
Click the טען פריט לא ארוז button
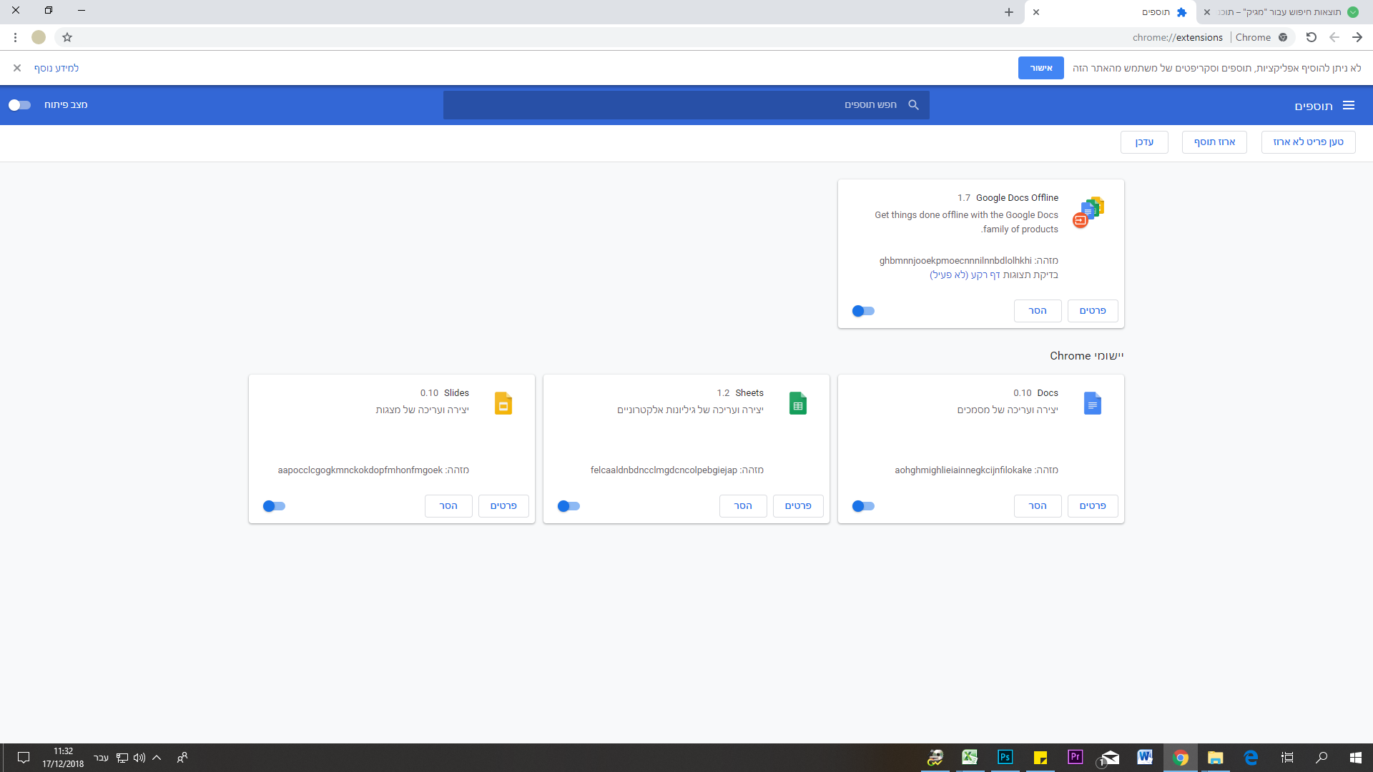[1308, 142]
